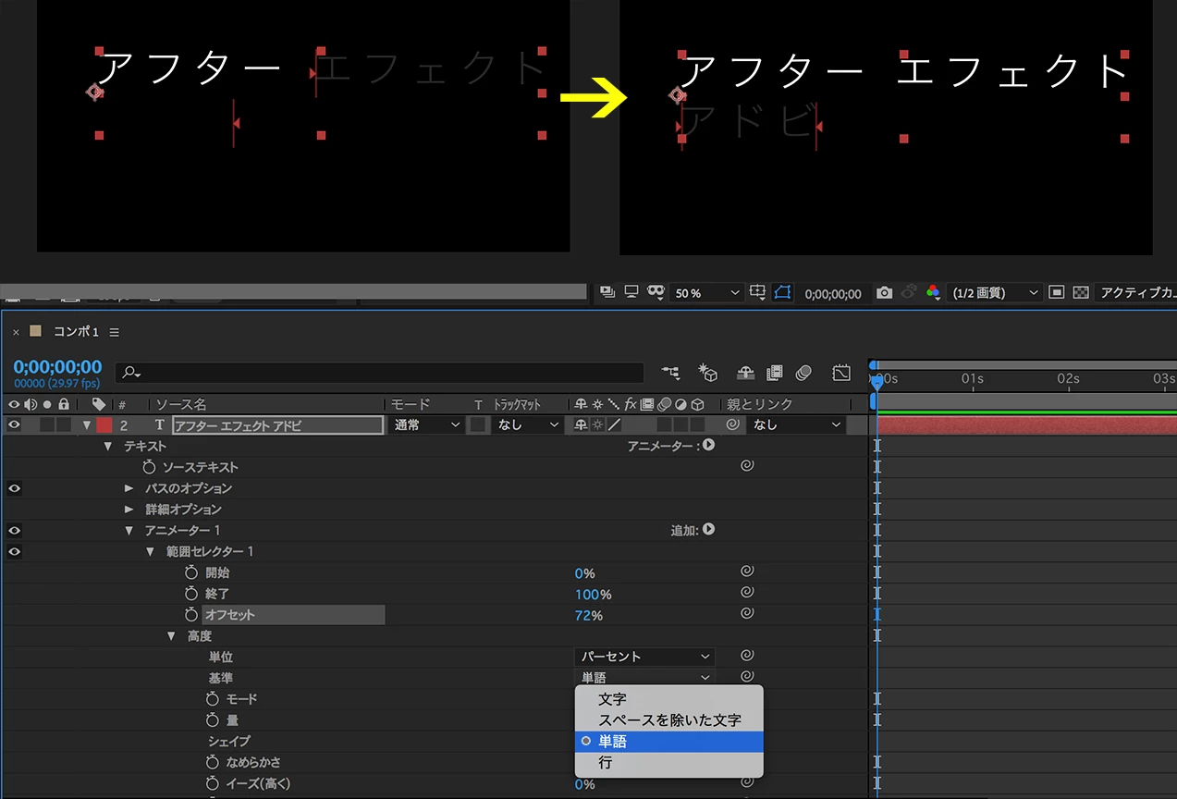
Task: Choose 文字 from the dropdown list
Action: tap(668, 699)
